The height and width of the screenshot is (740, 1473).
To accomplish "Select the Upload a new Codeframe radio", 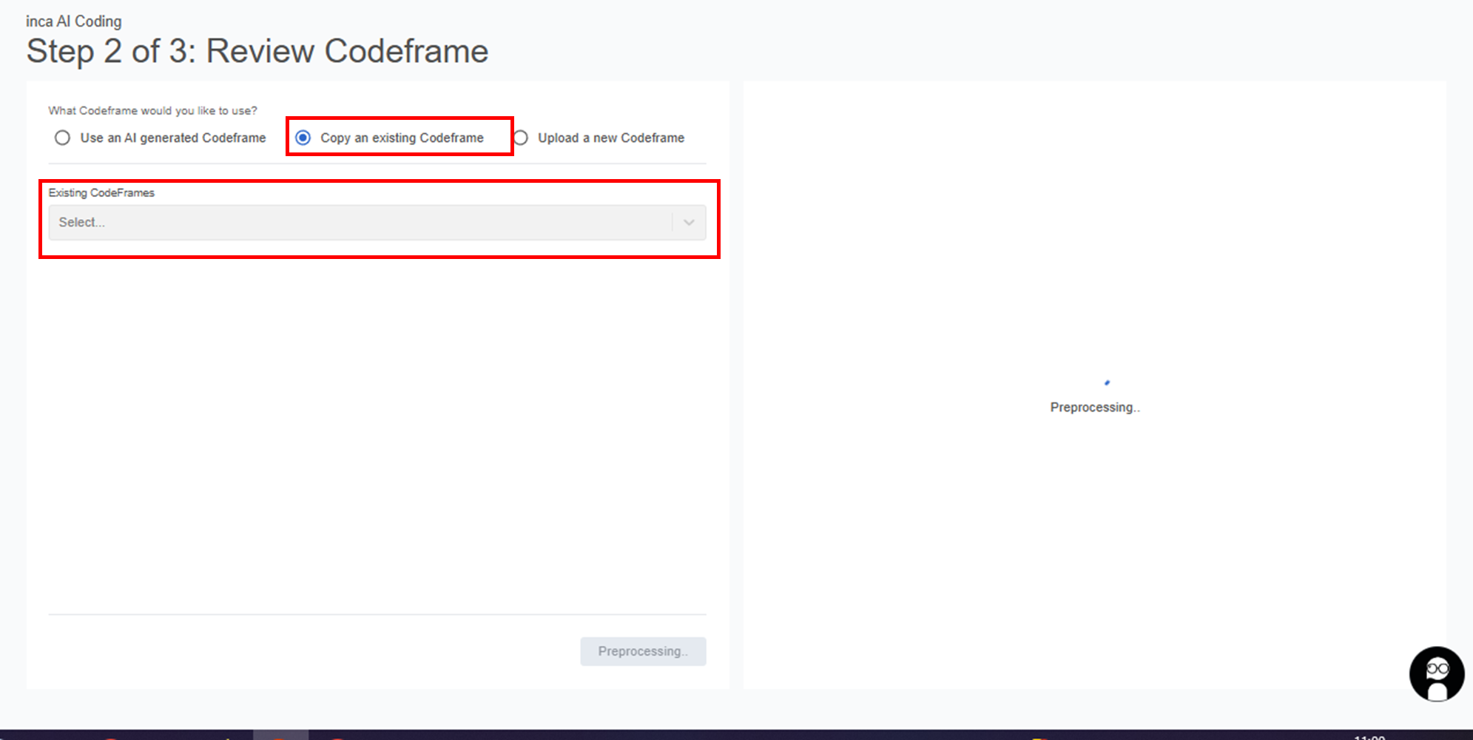I will click(x=522, y=138).
